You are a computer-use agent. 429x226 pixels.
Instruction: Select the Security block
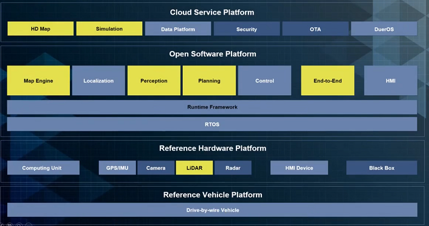(x=247, y=29)
